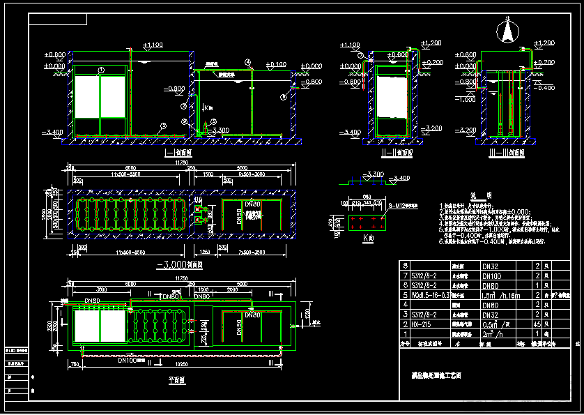Pick callout bubble 5 near the pump
This screenshot has width=584, height=415.
pyautogui.click(x=213, y=121)
